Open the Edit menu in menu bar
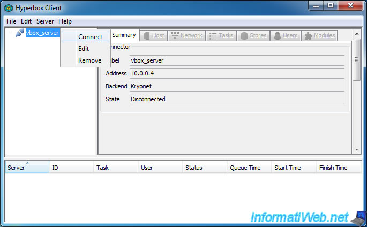Screen dimensions: 367x227 click(x=26, y=21)
